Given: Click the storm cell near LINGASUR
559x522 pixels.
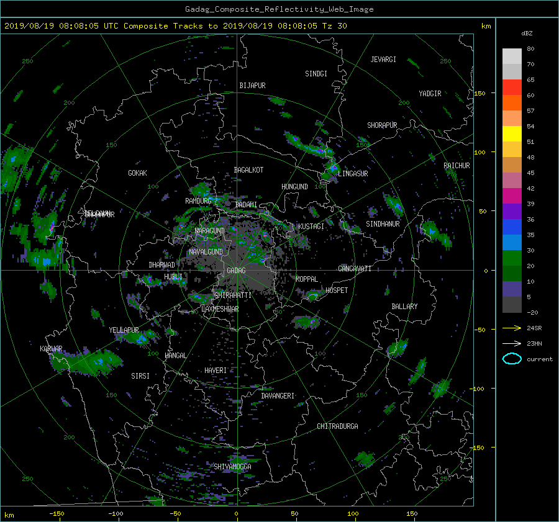Looking at the screenshot, I should pos(332,170).
